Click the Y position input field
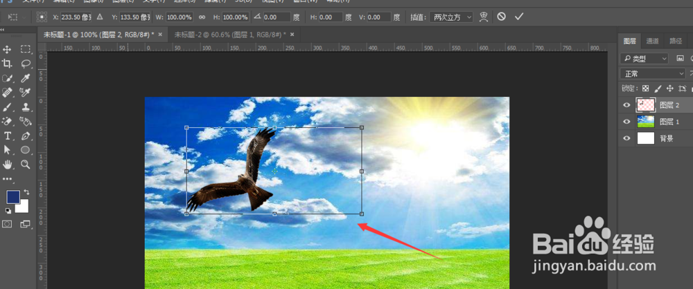 tap(135, 17)
